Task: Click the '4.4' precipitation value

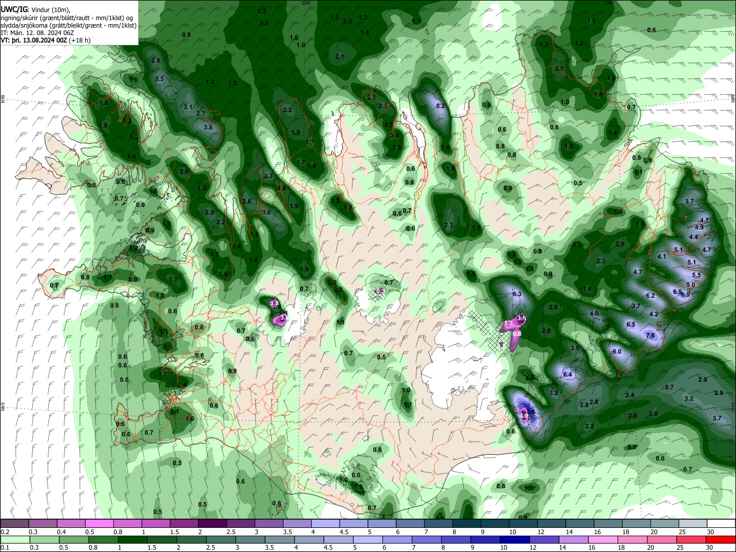Action: tap(693, 237)
